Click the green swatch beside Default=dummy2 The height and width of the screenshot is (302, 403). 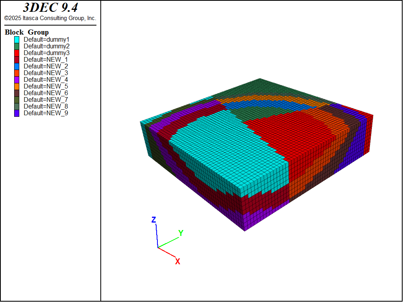point(17,46)
